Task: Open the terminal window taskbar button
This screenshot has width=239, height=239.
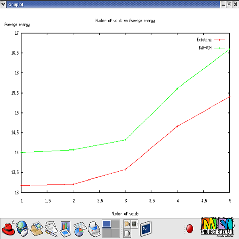Action: 146,229
